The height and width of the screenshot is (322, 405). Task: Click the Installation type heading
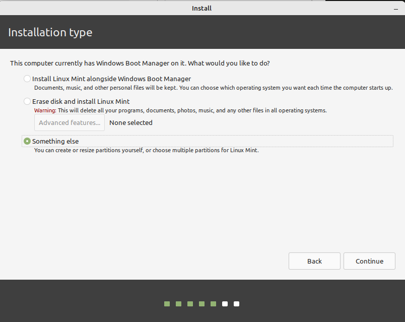(50, 33)
